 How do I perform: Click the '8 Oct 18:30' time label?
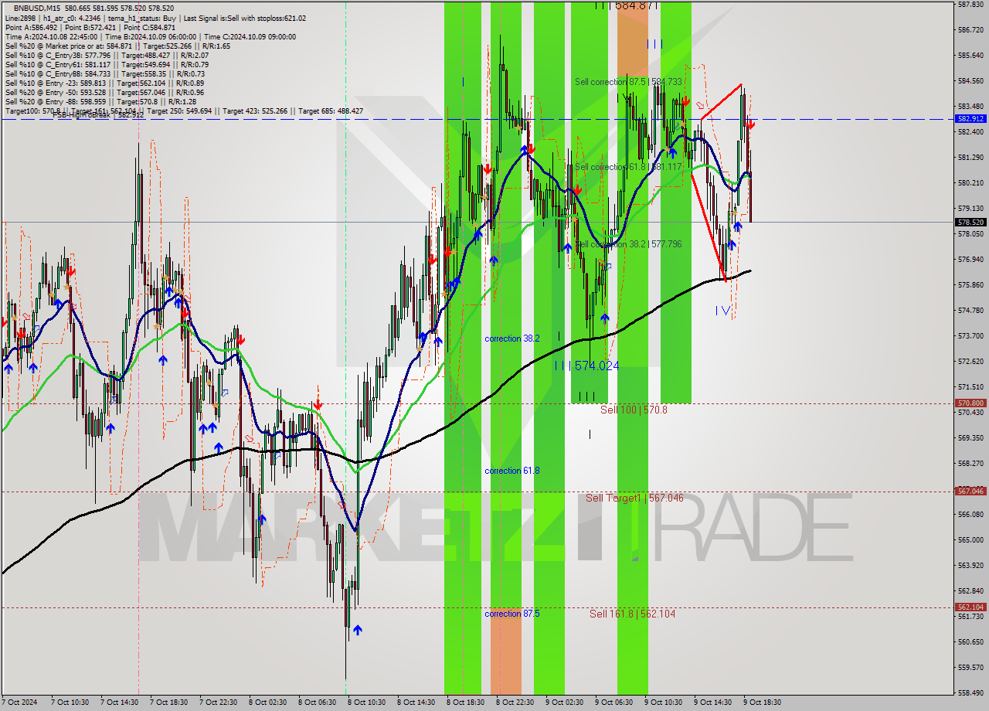click(x=465, y=702)
